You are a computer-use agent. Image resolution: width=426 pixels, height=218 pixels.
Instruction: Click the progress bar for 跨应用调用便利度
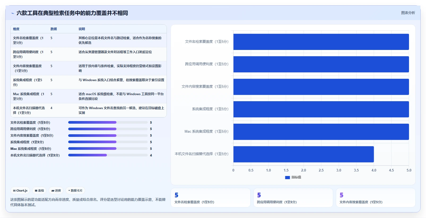(108, 129)
